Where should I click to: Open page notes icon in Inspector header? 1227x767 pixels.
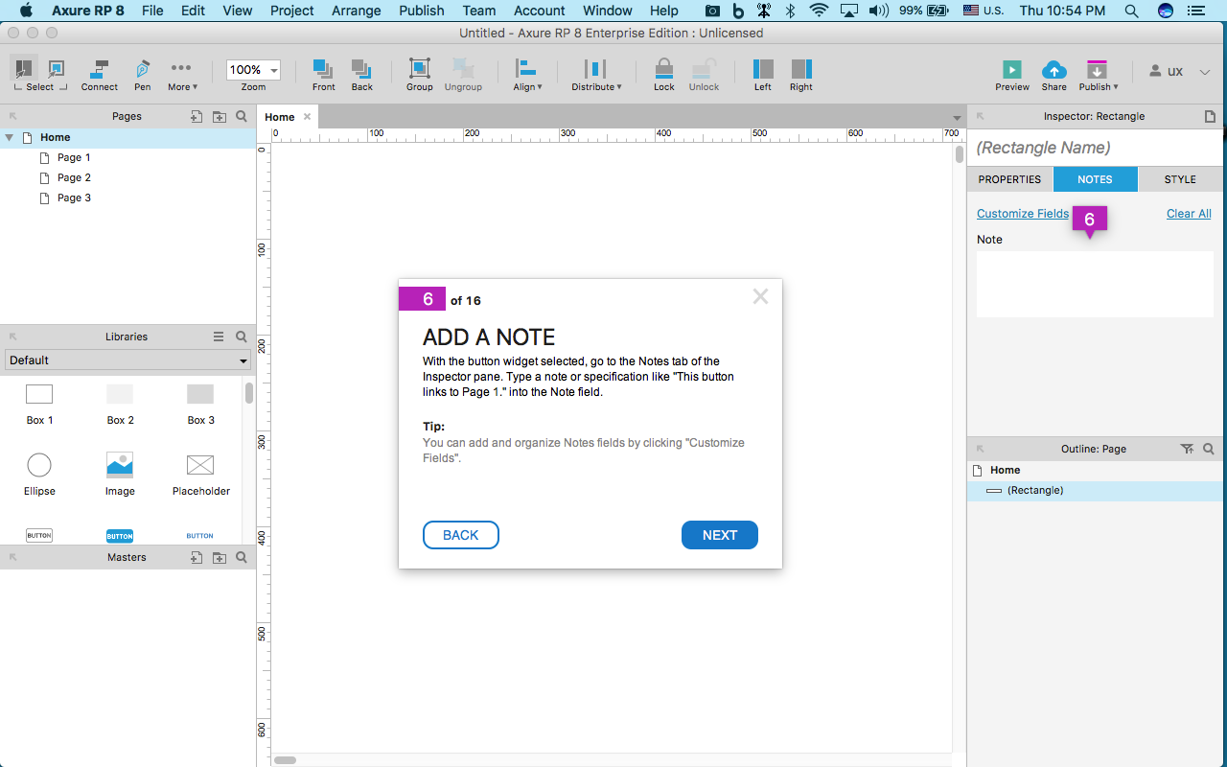point(1210,116)
